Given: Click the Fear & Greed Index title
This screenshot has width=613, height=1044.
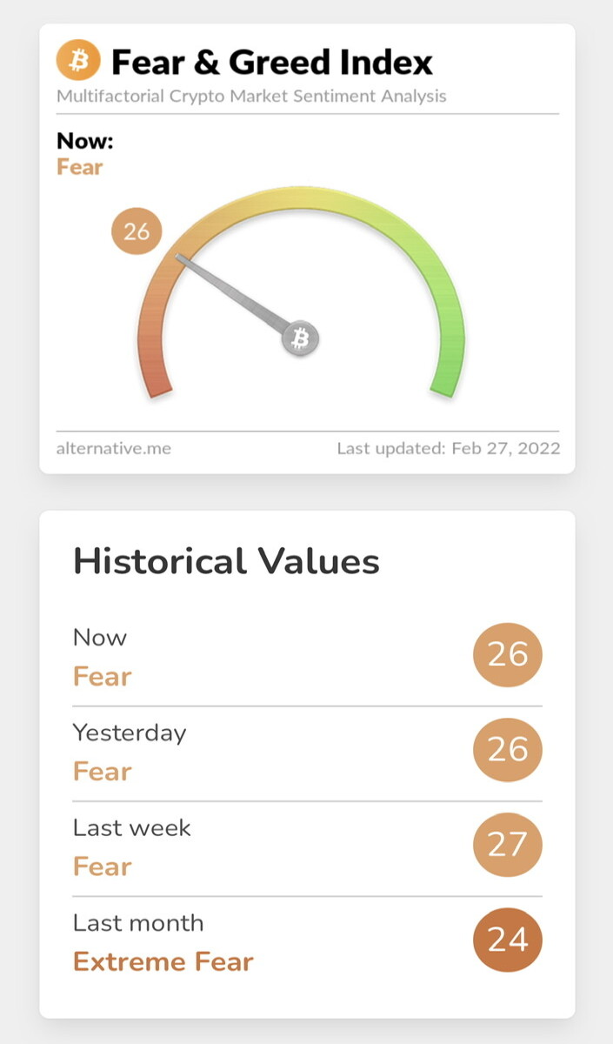Looking at the screenshot, I should [272, 62].
